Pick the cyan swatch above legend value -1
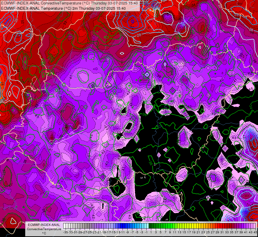The width and height of the screenshot is (258, 237). [x=145, y=226]
